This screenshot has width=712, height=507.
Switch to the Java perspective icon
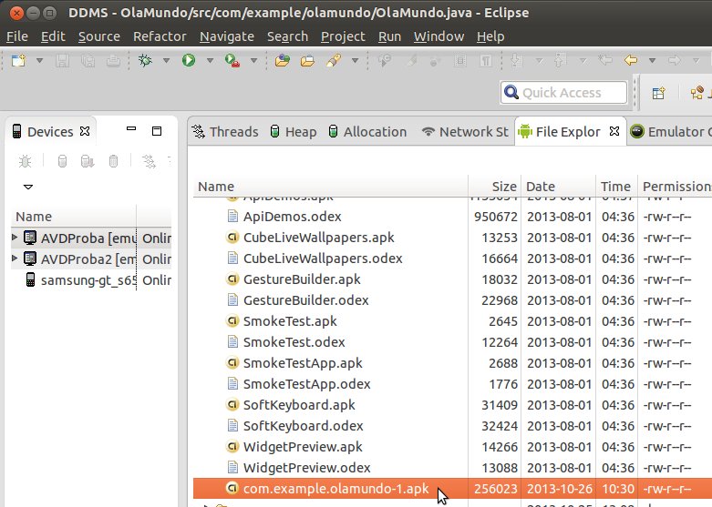[x=697, y=93]
